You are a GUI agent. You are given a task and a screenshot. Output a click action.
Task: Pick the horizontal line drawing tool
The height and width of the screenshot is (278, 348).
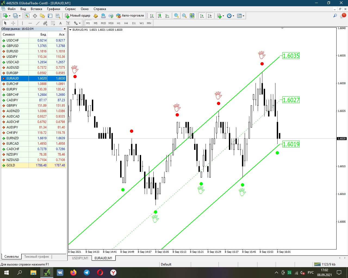click(30, 23)
